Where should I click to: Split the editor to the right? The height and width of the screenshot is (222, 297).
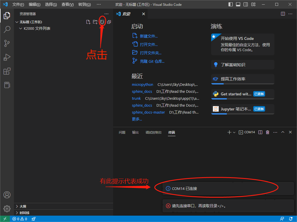[x=283, y=14]
